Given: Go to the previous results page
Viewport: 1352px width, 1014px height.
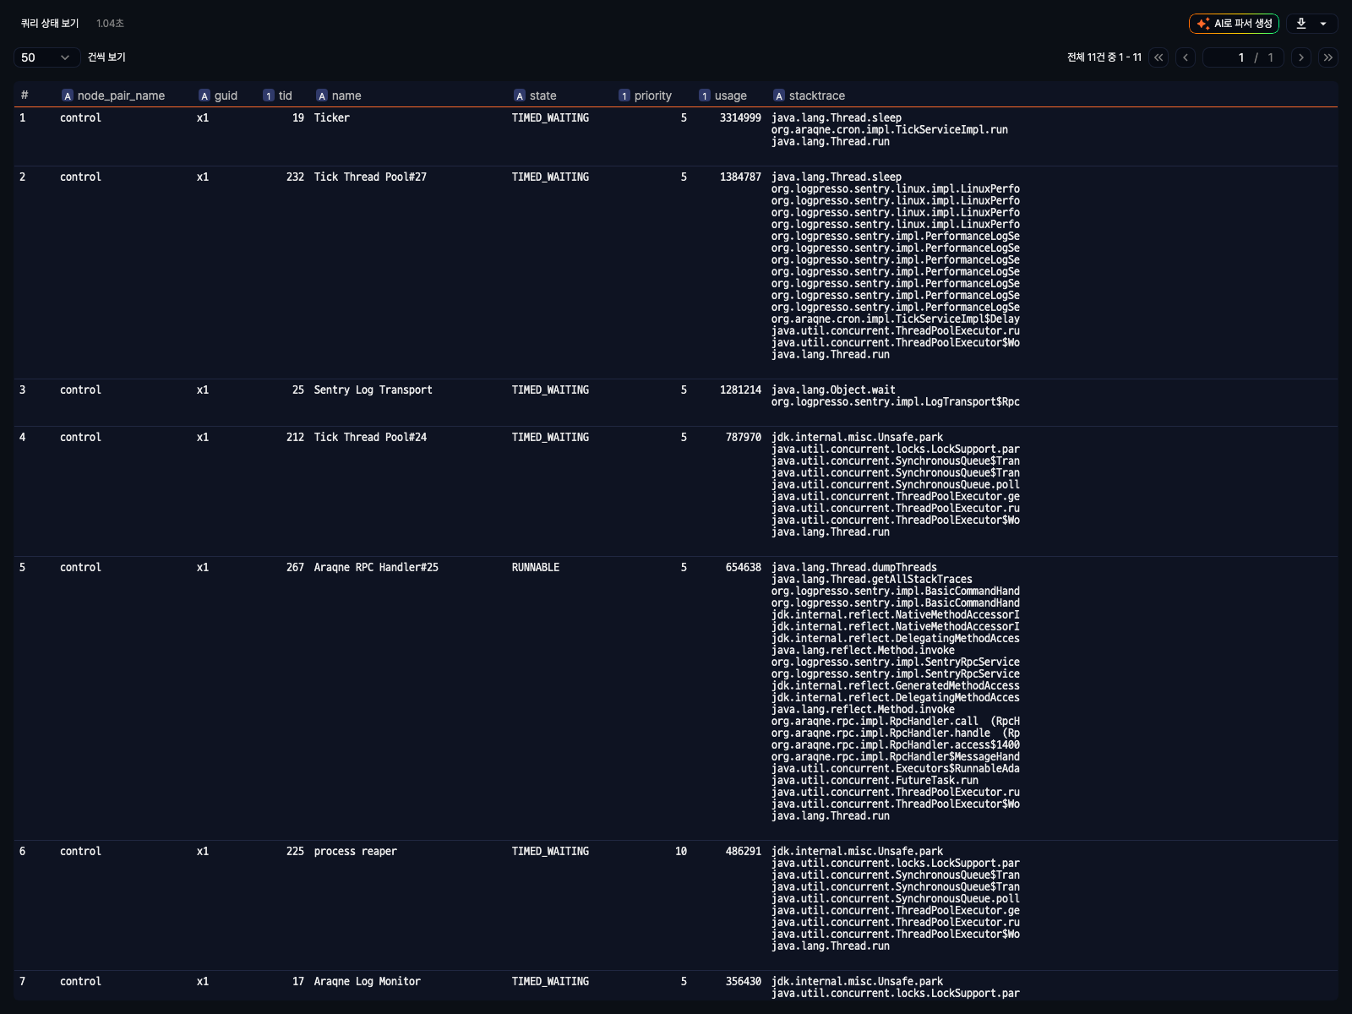Looking at the screenshot, I should (1186, 57).
